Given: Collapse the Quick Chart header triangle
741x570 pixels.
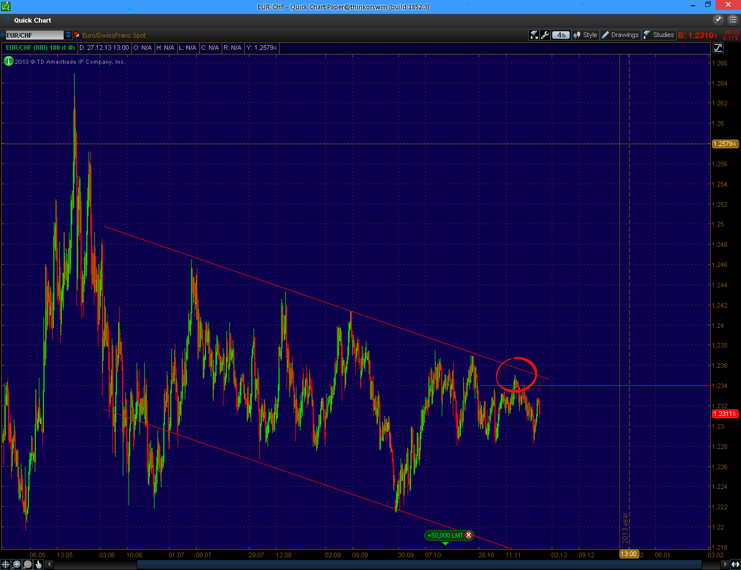Looking at the screenshot, I should (8, 20).
